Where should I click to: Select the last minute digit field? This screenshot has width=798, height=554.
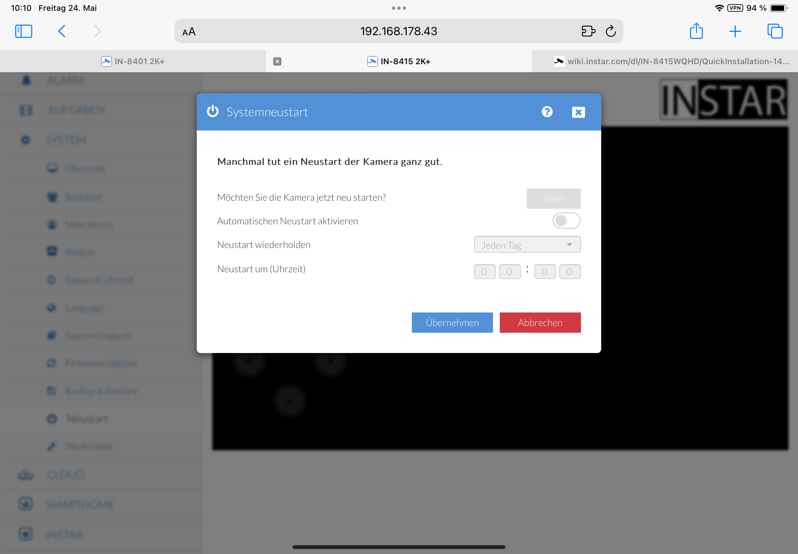coord(569,272)
